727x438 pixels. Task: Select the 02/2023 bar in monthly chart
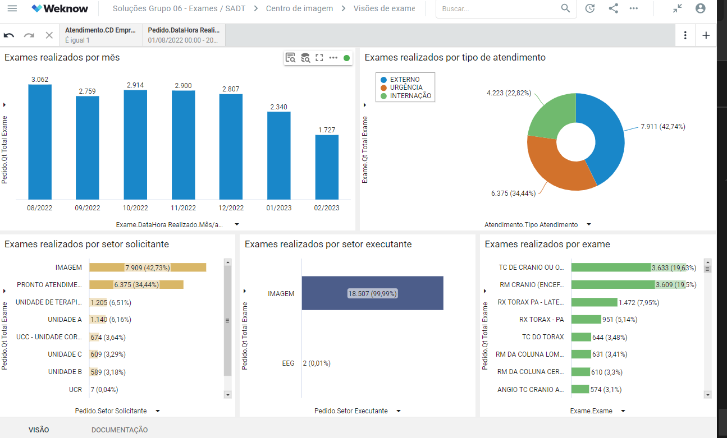tap(327, 167)
